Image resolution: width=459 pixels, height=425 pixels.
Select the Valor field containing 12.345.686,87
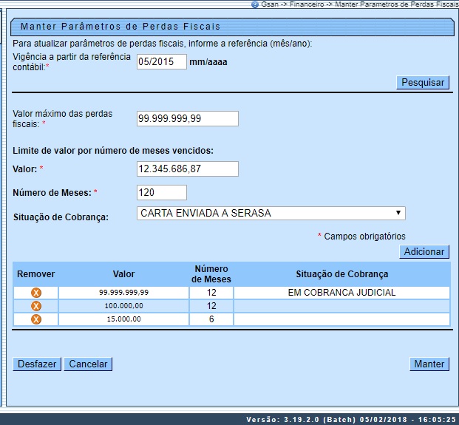pyautogui.click(x=188, y=169)
